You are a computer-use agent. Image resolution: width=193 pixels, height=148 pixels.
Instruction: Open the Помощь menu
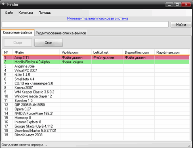[44, 13]
